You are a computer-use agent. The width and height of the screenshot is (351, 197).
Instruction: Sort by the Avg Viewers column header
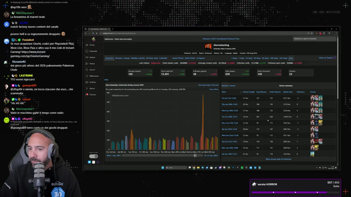(261, 92)
